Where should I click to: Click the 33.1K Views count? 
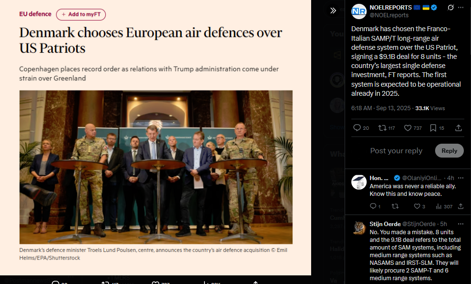pos(430,108)
